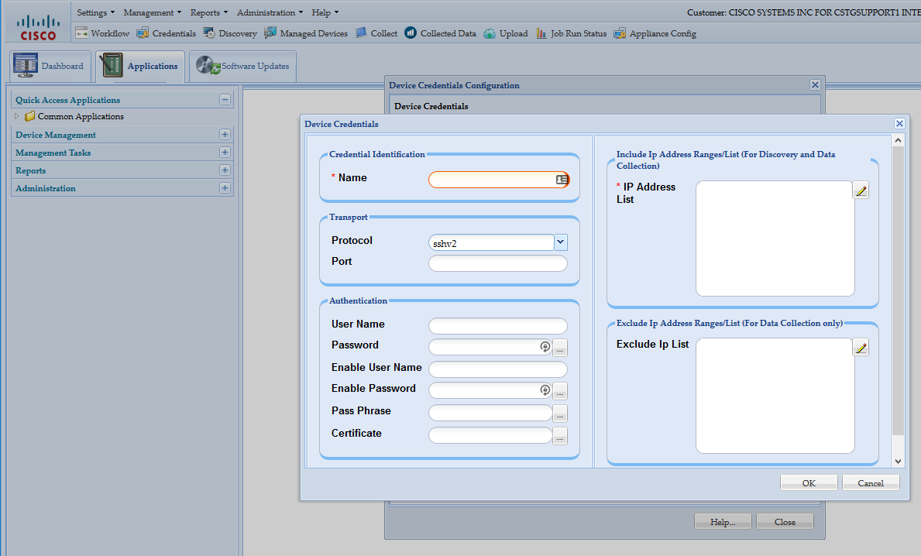Image resolution: width=921 pixels, height=556 pixels.
Task: Switch to the Software Updates tab
Action: pos(243,67)
